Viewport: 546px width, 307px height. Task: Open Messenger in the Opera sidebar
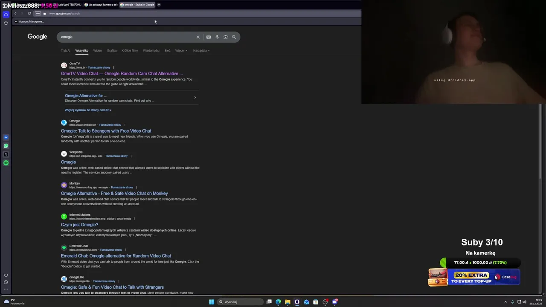pyautogui.click(x=6, y=137)
